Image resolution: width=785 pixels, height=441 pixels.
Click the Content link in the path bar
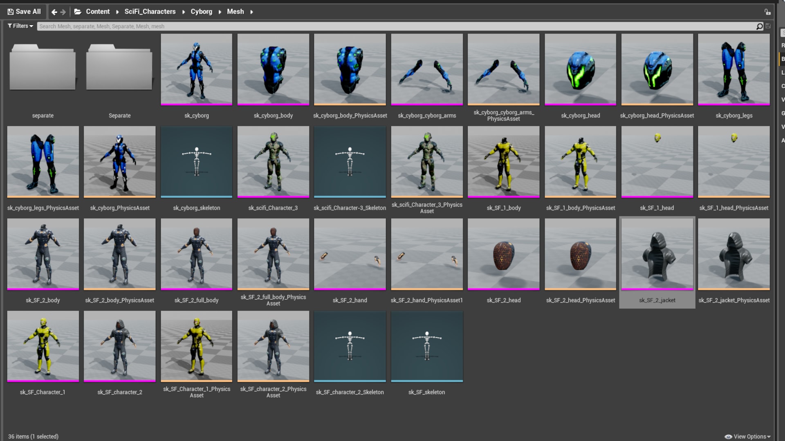click(98, 12)
